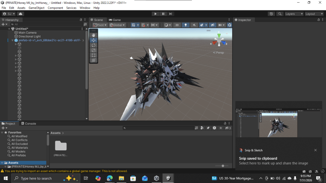Search by label tag icon

[208, 128]
